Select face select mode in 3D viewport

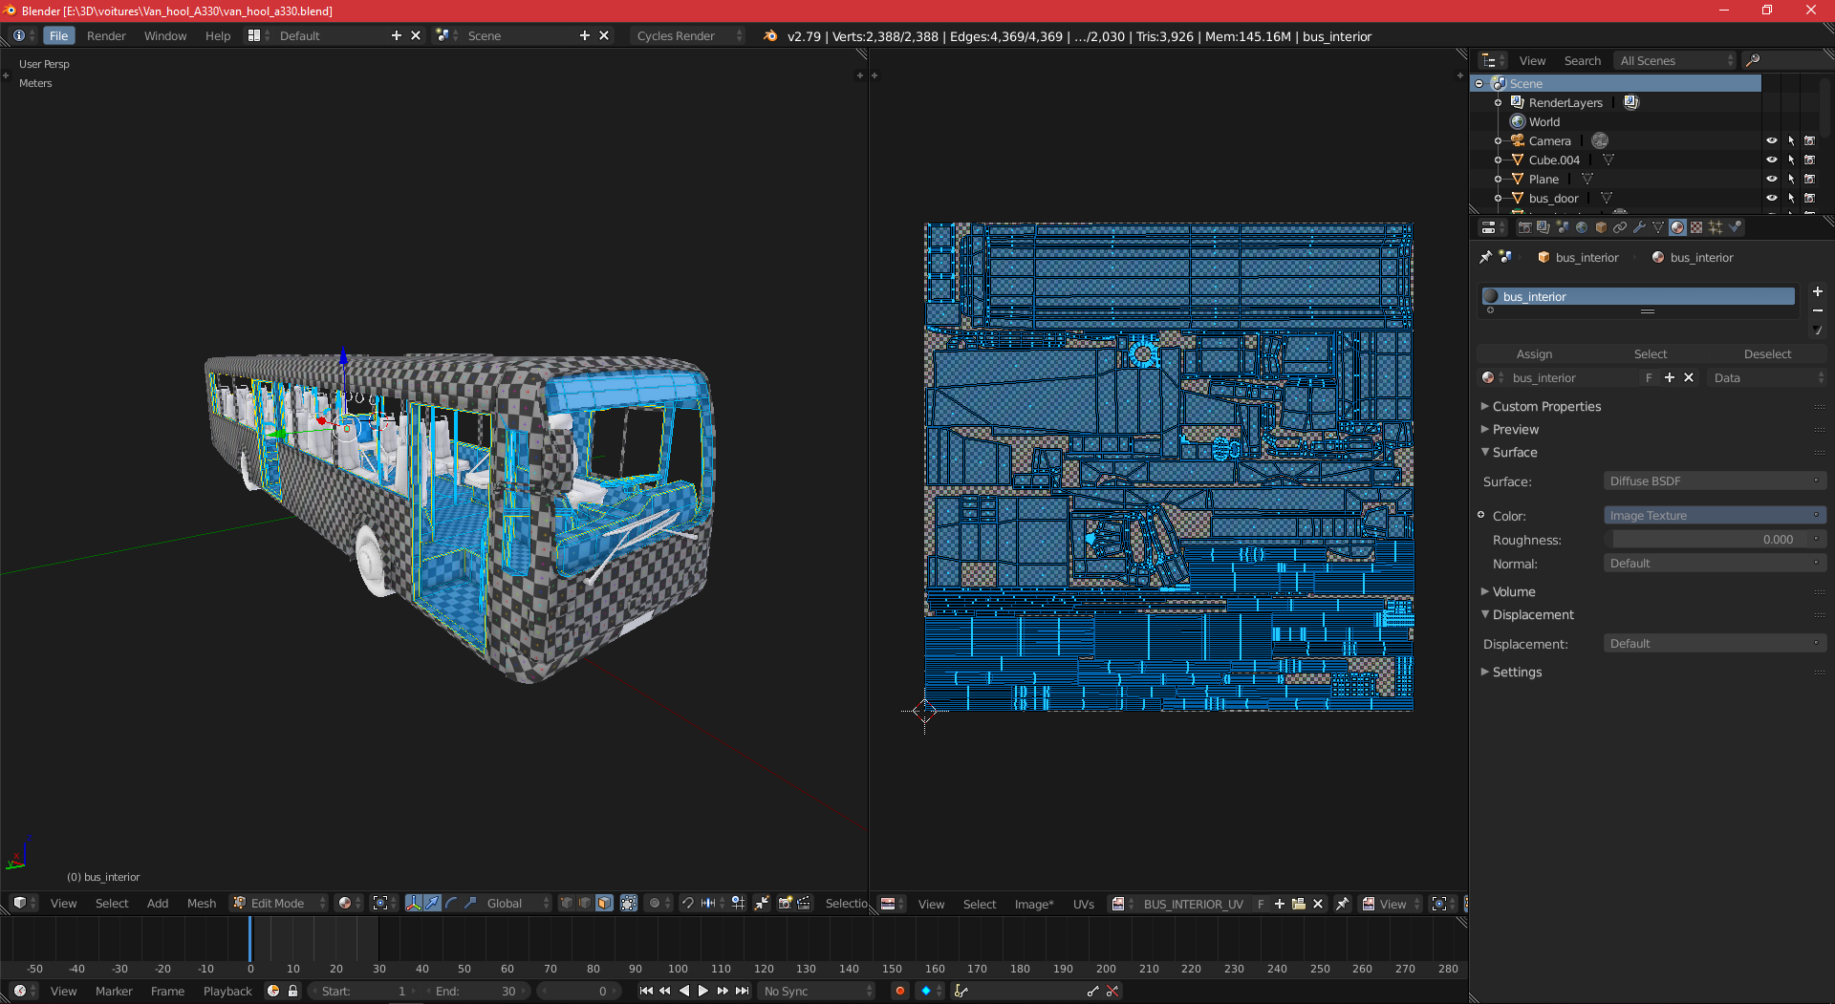point(604,904)
